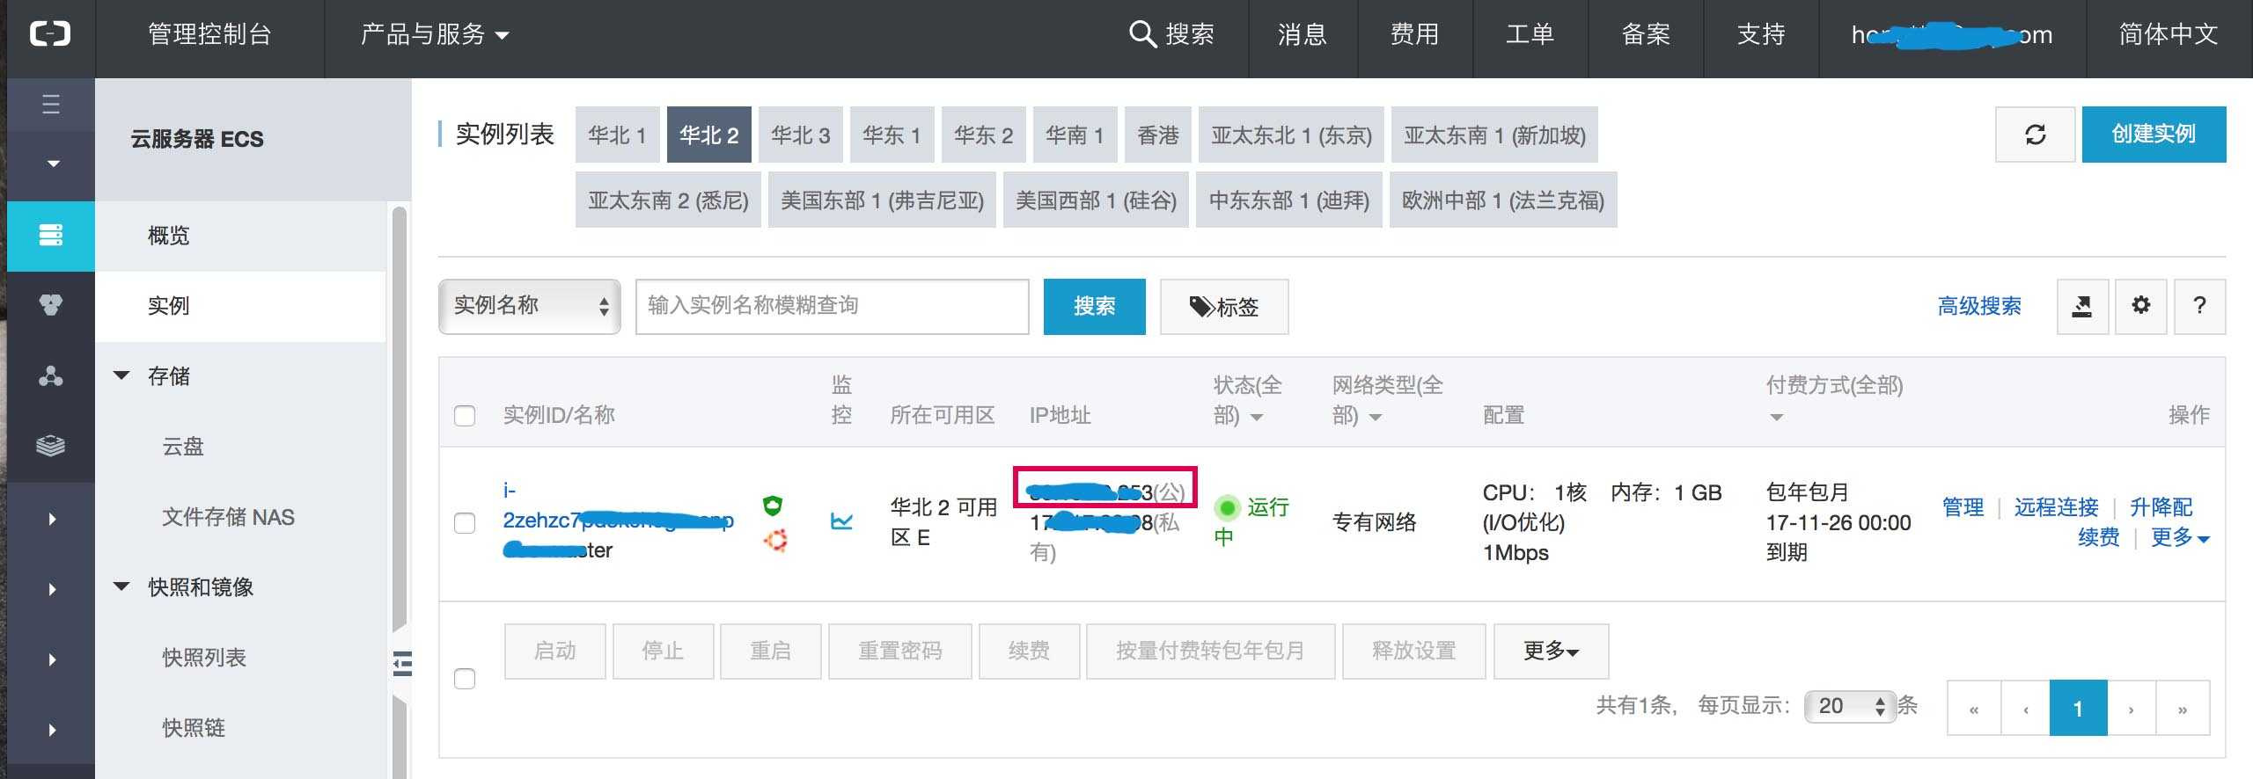Image resolution: width=2253 pixels, height=779 pixels.
Task: Go to the previous page arrow
Action: [x=2026, y=708]
